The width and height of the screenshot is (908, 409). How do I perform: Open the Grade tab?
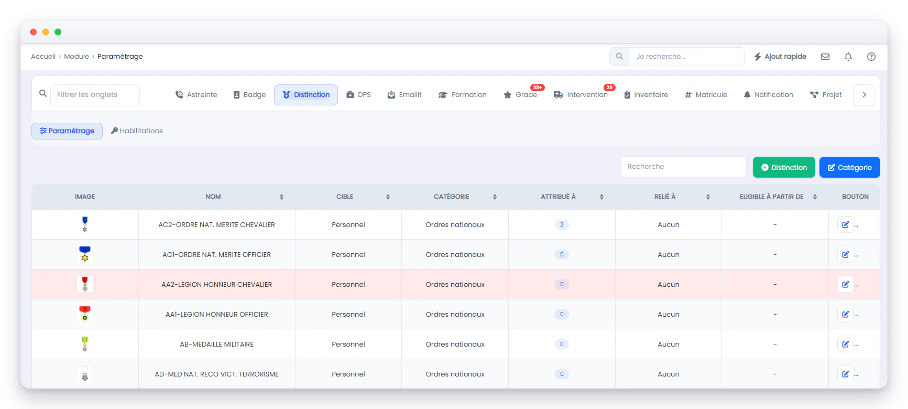(x=520, y=95)
